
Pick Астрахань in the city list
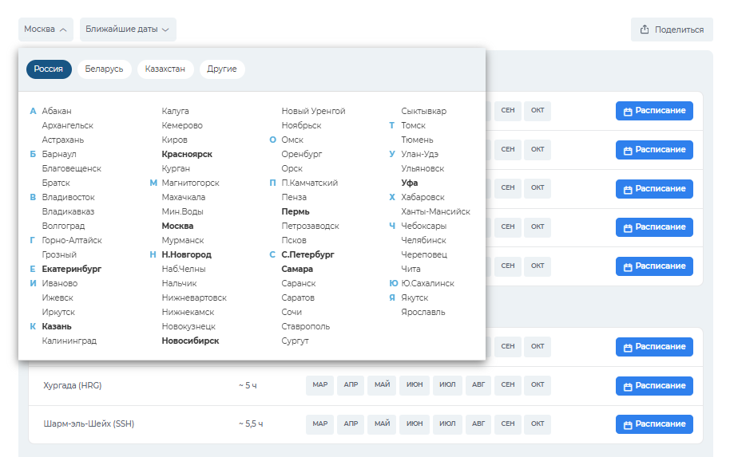tap(63, 140)
